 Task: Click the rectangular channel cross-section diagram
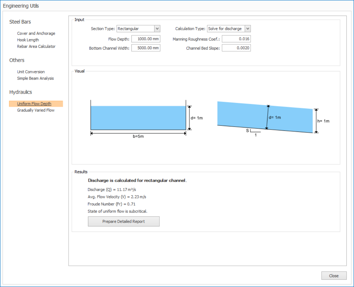(138, 118)
